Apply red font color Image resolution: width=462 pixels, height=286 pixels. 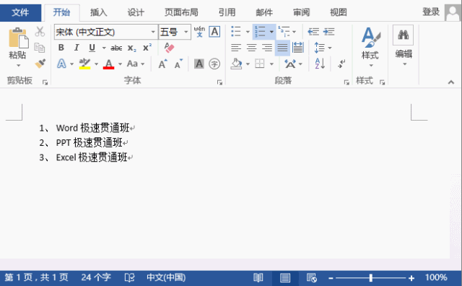click(x=108, y=64)
